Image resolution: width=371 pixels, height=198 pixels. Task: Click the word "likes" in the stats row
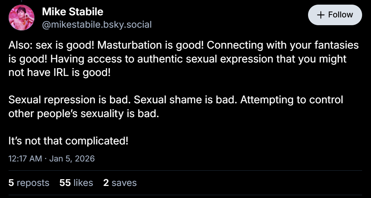click(83, 183)
